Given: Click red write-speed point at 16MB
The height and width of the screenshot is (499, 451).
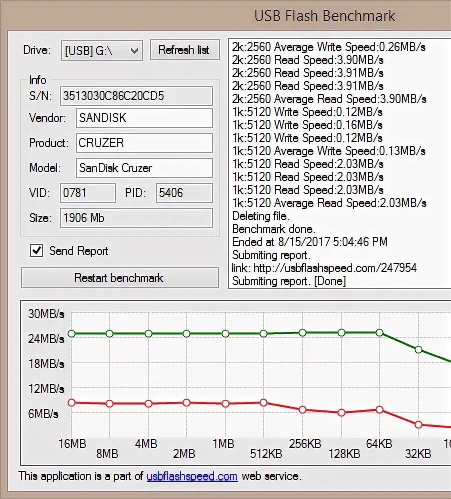Looking at the screenshot, I should click(71, 402).
